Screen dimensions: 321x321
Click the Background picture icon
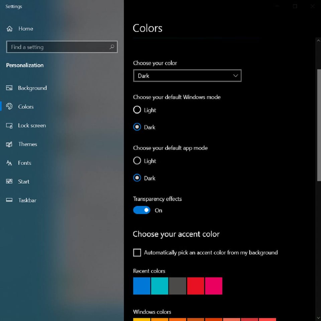(x=9, y=88)
